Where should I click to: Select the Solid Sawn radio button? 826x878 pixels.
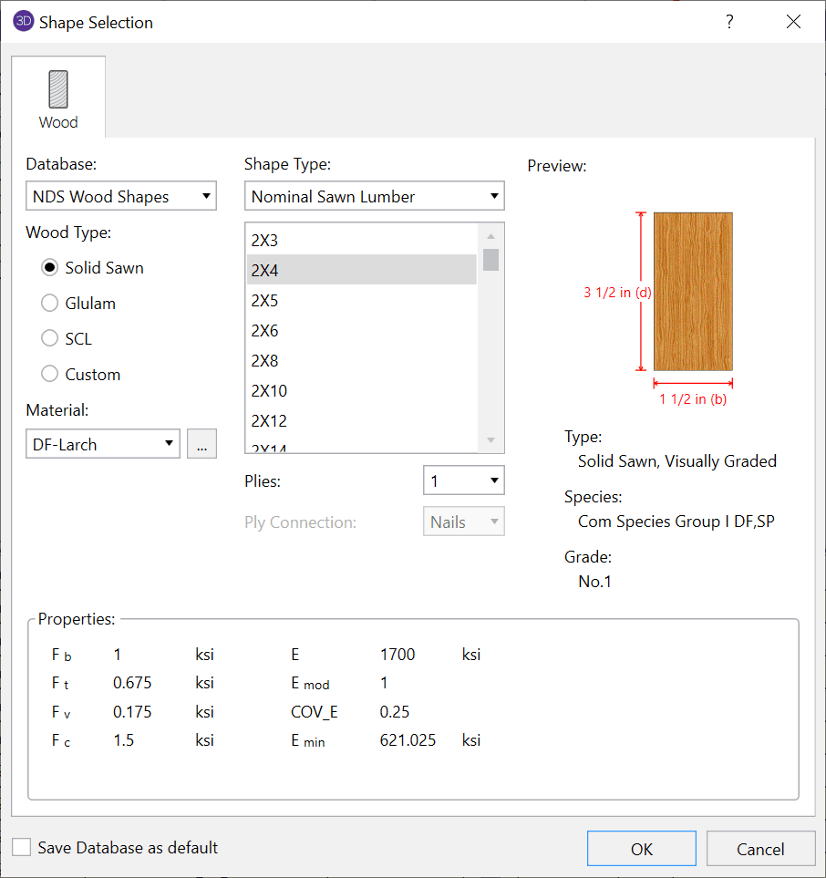click(x=50, y=268)
